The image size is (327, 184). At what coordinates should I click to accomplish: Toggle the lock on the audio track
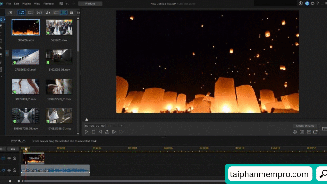(14, 170)
